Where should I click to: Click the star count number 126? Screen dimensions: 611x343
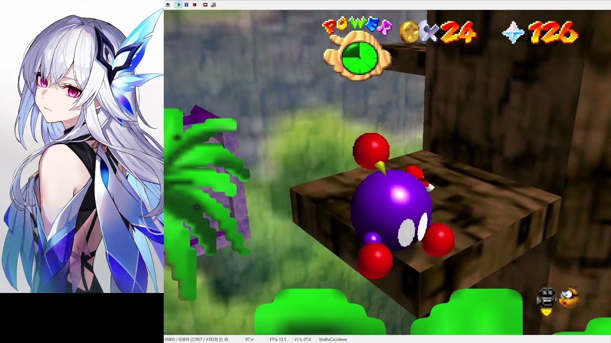coord(553,32)
